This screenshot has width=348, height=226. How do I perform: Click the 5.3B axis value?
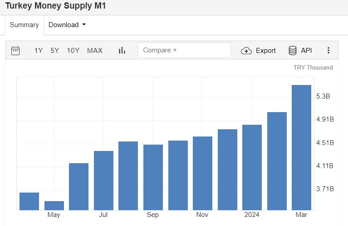tap(323, 96)
